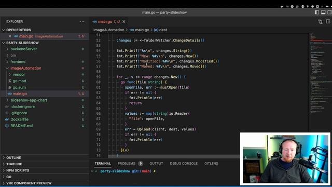Expand the Timeline section
This screenshot has height=187, width=332.
[14, 164]
